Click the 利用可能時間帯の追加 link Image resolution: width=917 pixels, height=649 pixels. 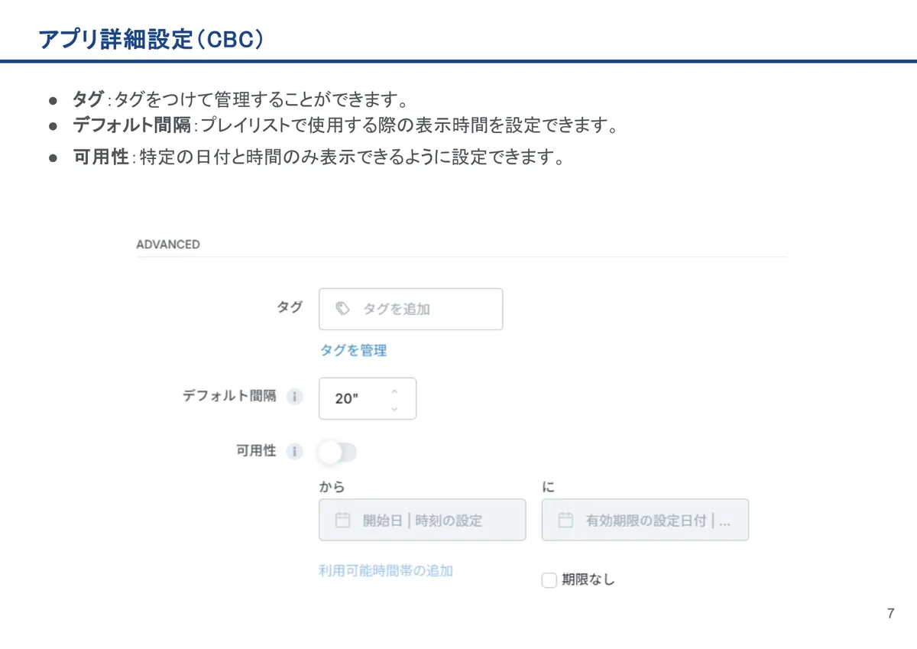point(386,570)
